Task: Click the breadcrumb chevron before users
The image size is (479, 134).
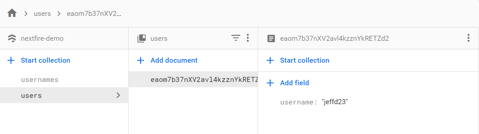Action: click(x=26, y=14)
